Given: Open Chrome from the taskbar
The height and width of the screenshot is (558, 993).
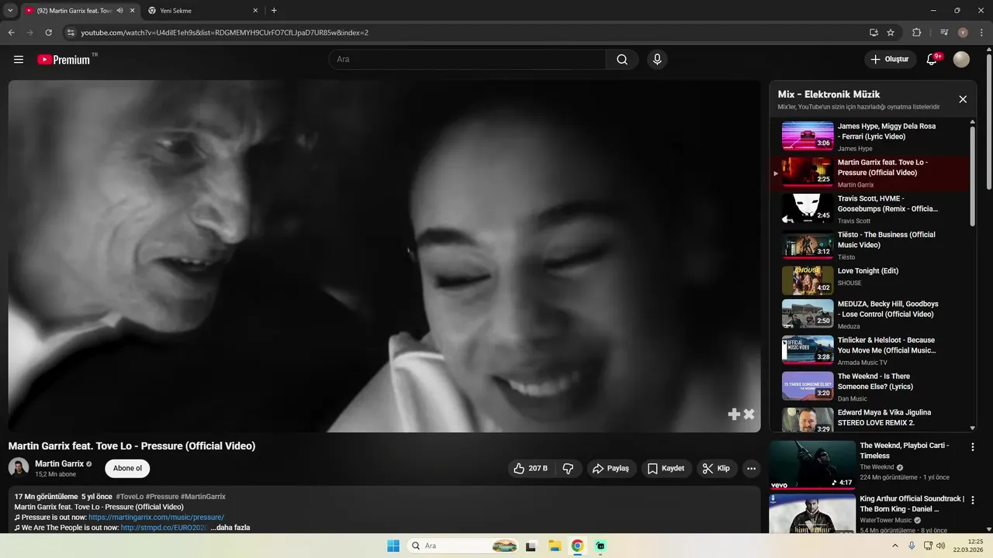Looking at the screenshot, I should pyautogui.click(x=577, y=546).
